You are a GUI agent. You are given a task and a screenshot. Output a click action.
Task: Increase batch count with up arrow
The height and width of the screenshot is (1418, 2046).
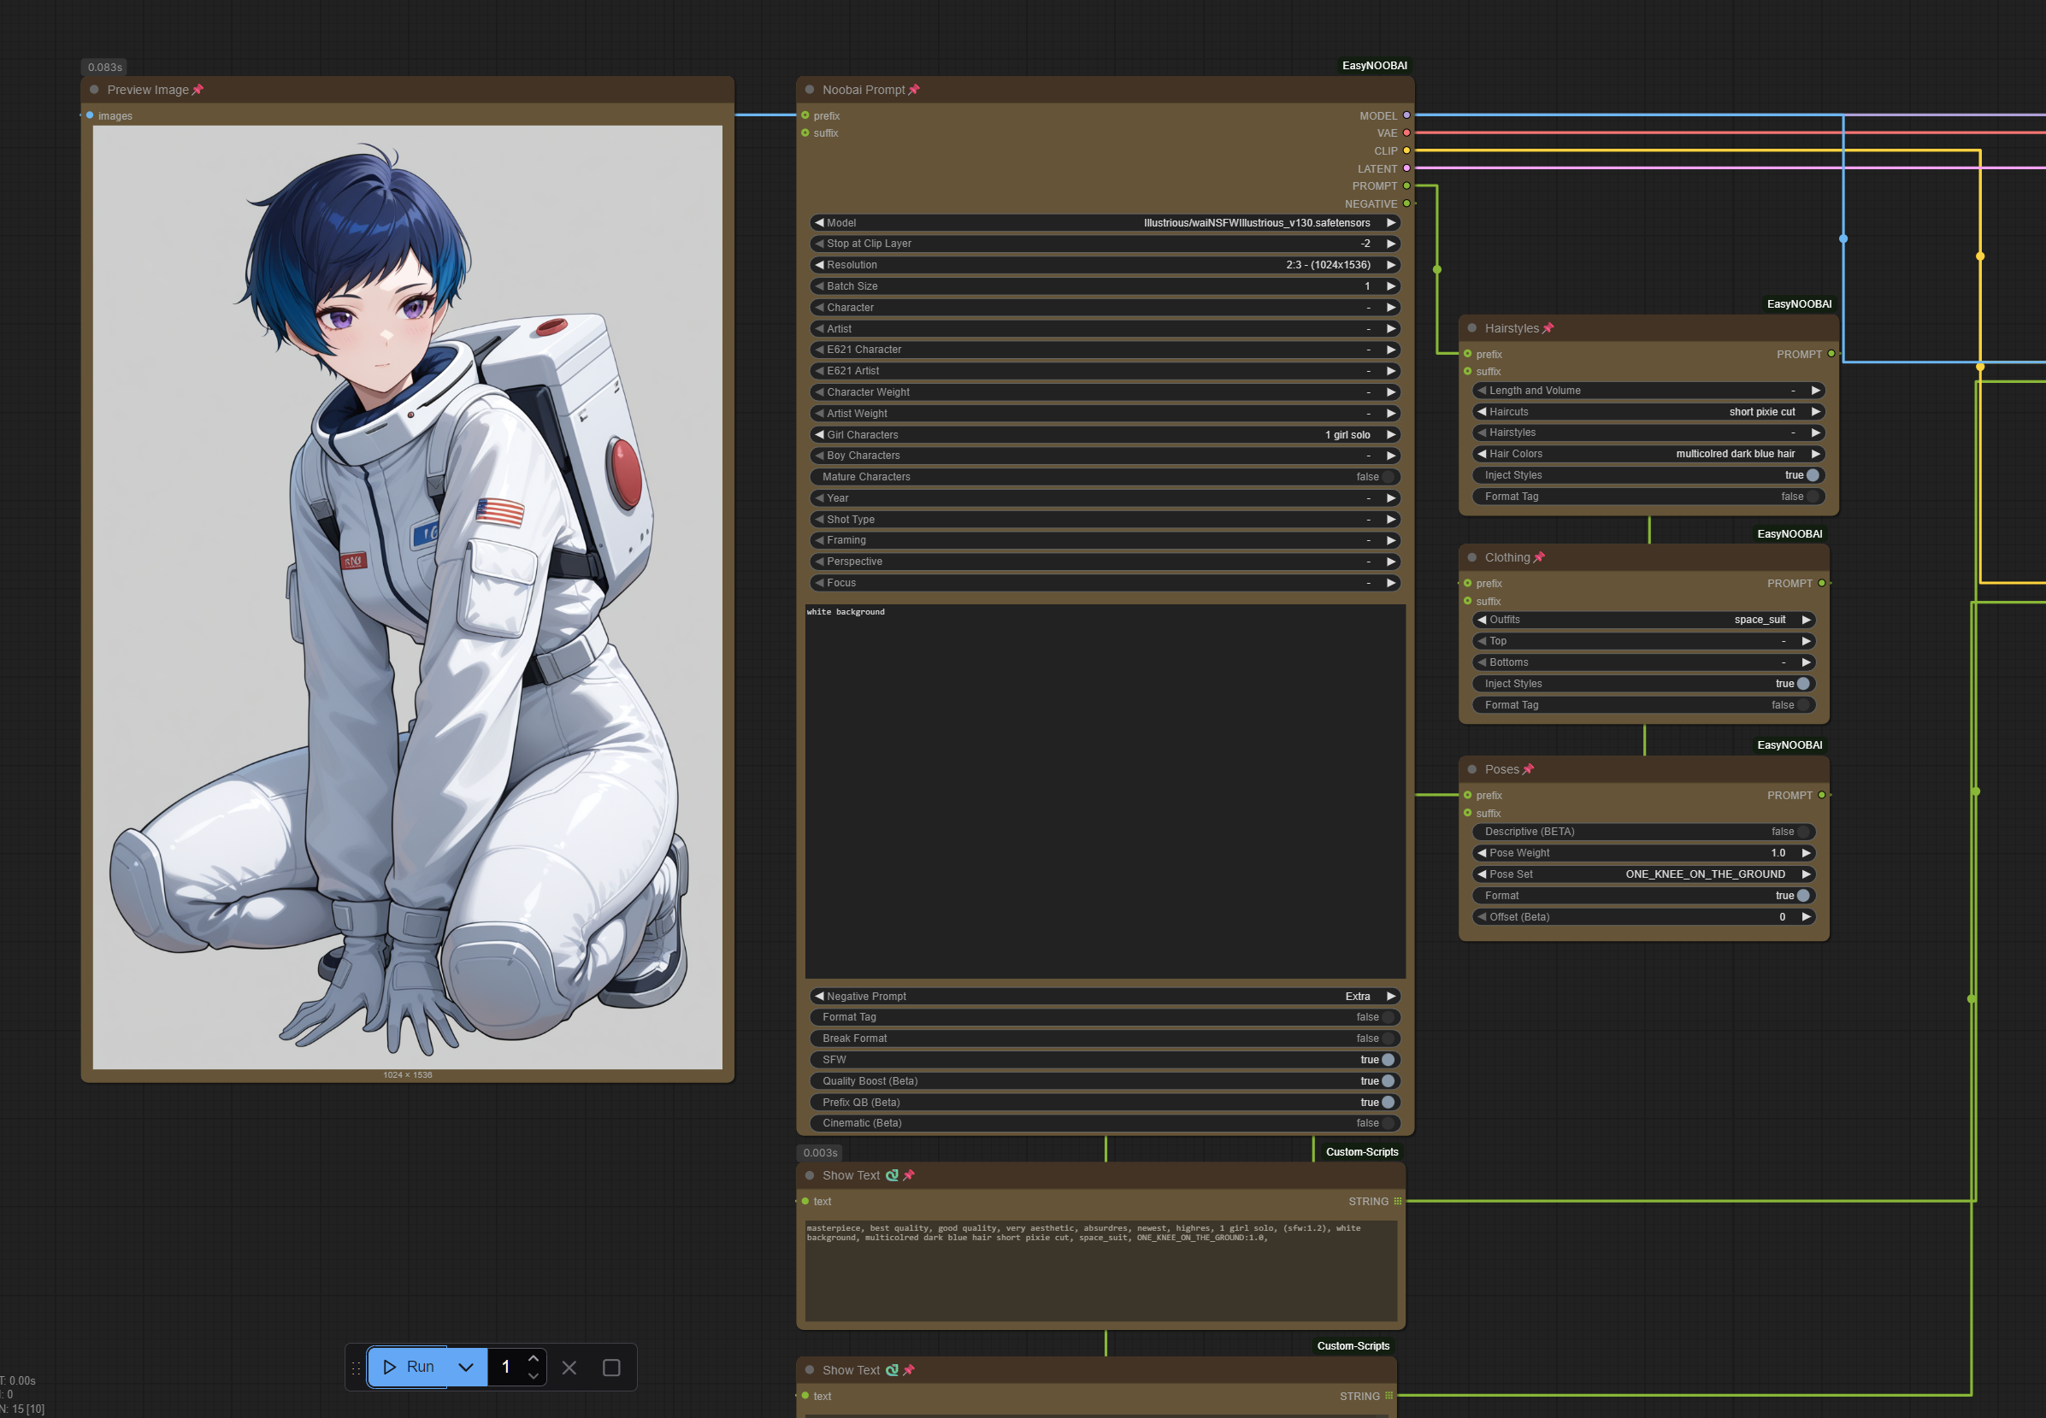click(x=534, y=1358)
